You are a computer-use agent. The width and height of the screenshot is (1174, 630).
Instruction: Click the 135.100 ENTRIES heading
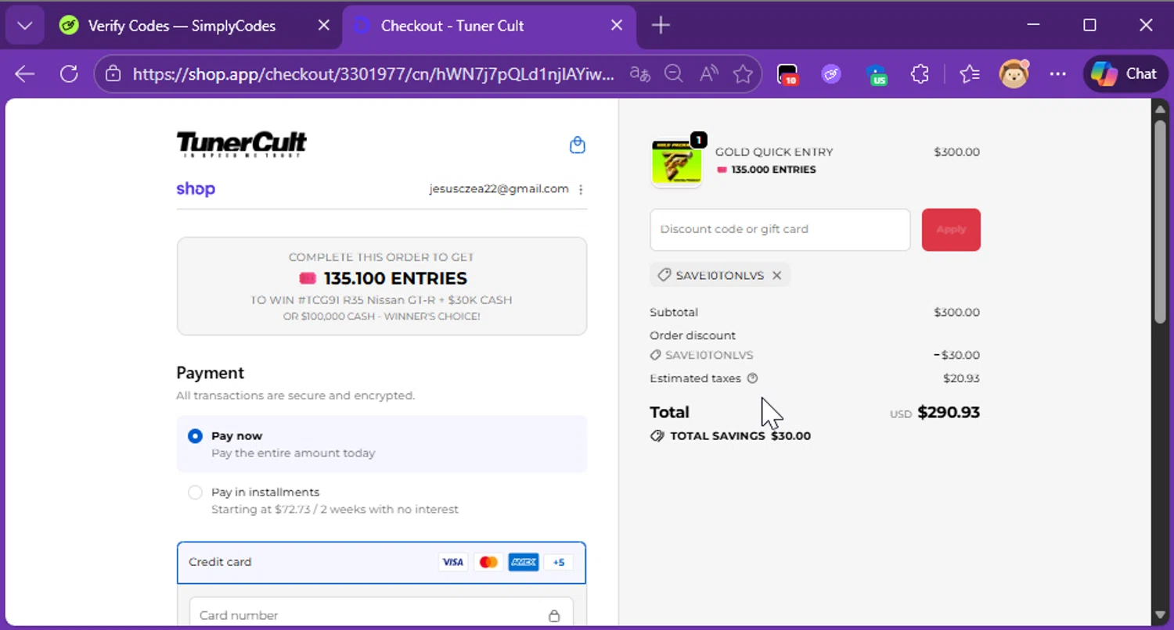395,278
